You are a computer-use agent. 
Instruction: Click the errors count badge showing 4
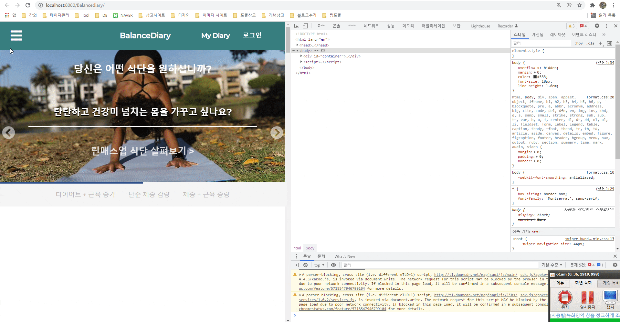point(583,26)
